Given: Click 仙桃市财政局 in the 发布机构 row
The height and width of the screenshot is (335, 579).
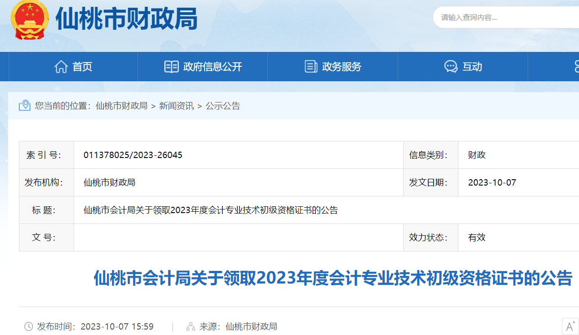Looking at the screenshot, I should click(x=109, y=182).
